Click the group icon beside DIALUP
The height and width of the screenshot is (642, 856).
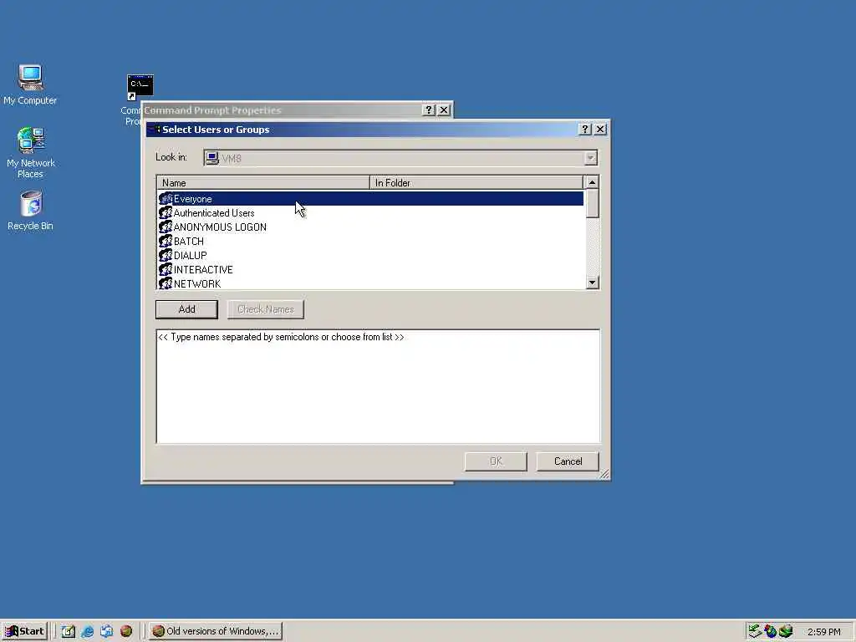[x=166, y=256]
